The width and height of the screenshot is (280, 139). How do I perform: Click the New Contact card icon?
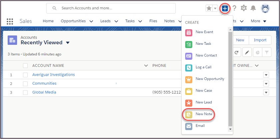[189, 56]
